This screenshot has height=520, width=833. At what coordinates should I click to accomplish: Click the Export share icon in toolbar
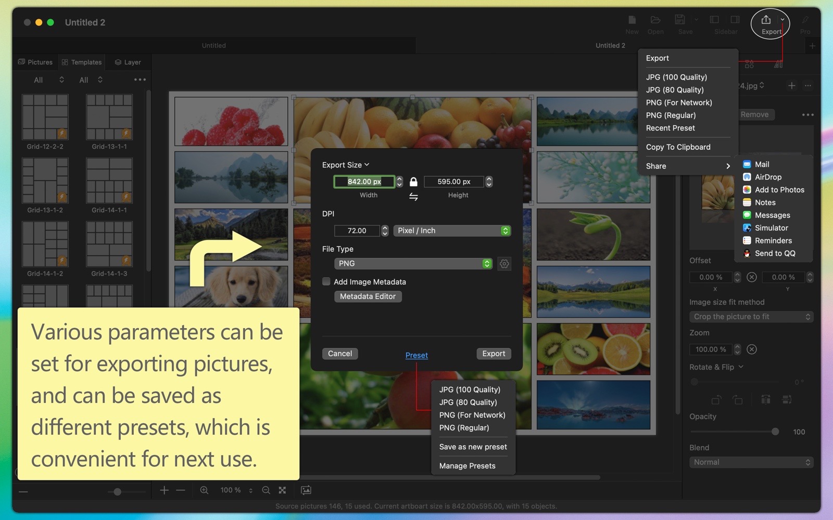click(766, 20)
